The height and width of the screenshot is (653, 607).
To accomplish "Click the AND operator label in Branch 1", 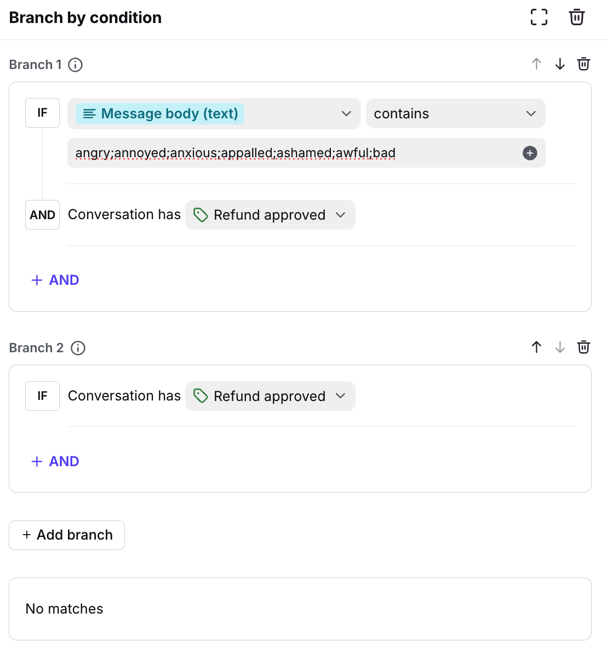I will 42,215.
